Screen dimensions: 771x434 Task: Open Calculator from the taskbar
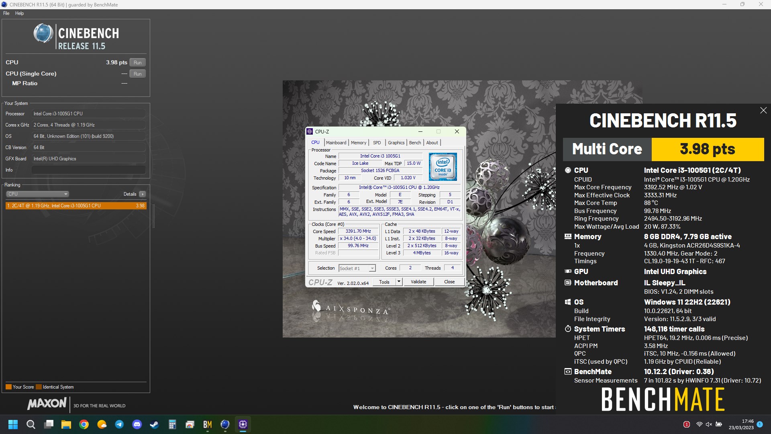tap(172, 424)
